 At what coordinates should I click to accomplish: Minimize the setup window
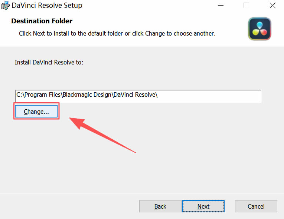221,6
